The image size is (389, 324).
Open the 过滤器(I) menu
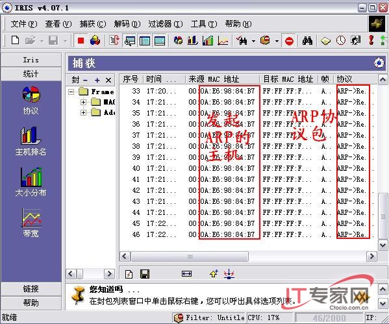(165, 24)
